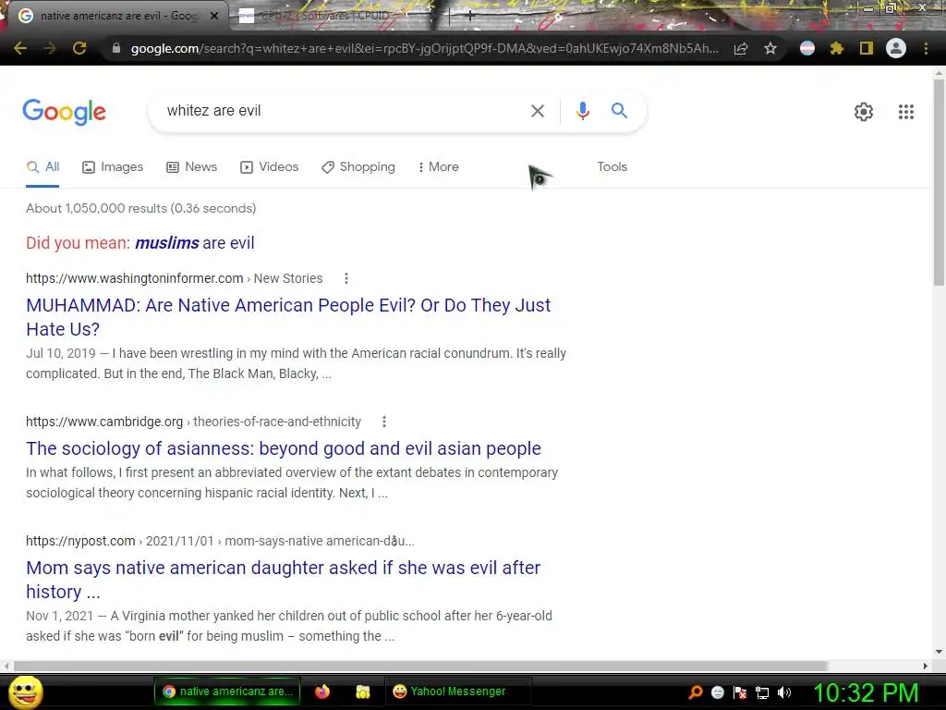Click the washingtoninformer.com URL text
The width and height of the screenshot is (946, 710).
pos(175,278)
